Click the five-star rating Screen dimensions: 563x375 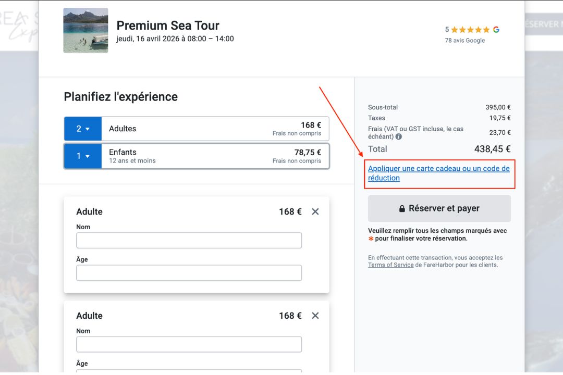[470, 30]
